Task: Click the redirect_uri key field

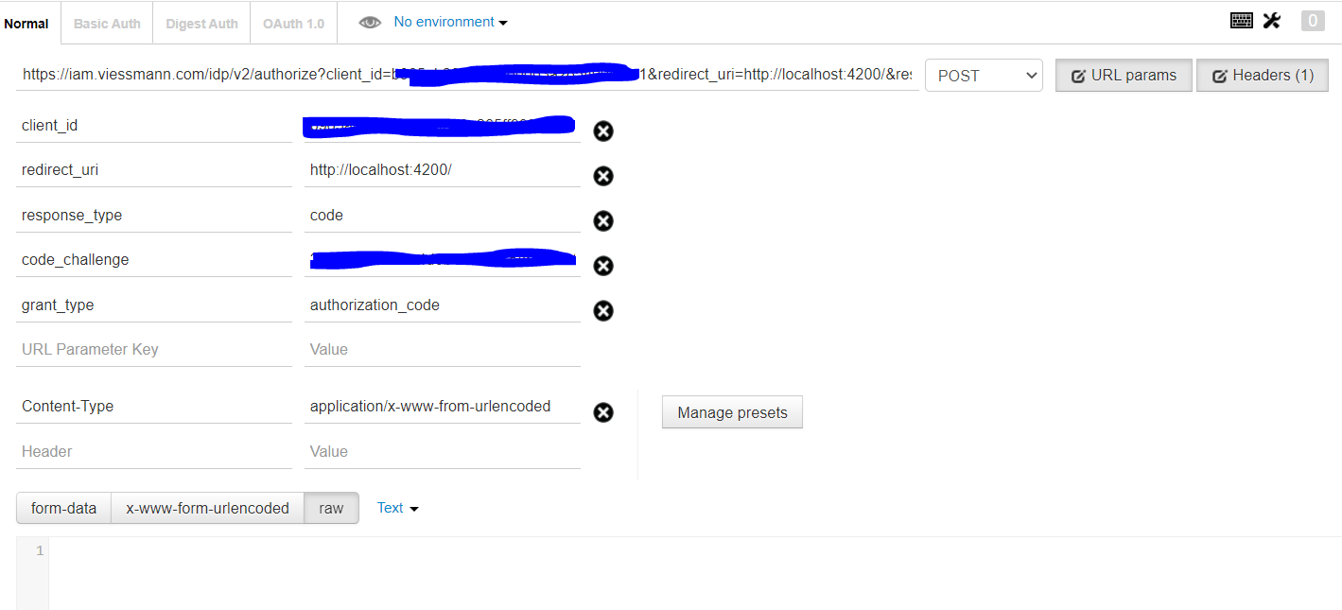Action: [x=154, y=170]
